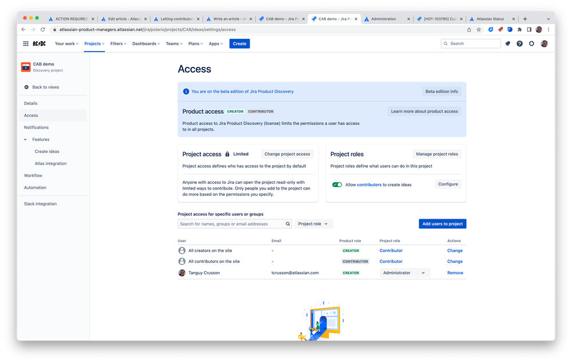Image resolution: width=572 pixels, height=363 pixels.
Task: Open the Project role filter dropdown
Action: tap(313, 224)
